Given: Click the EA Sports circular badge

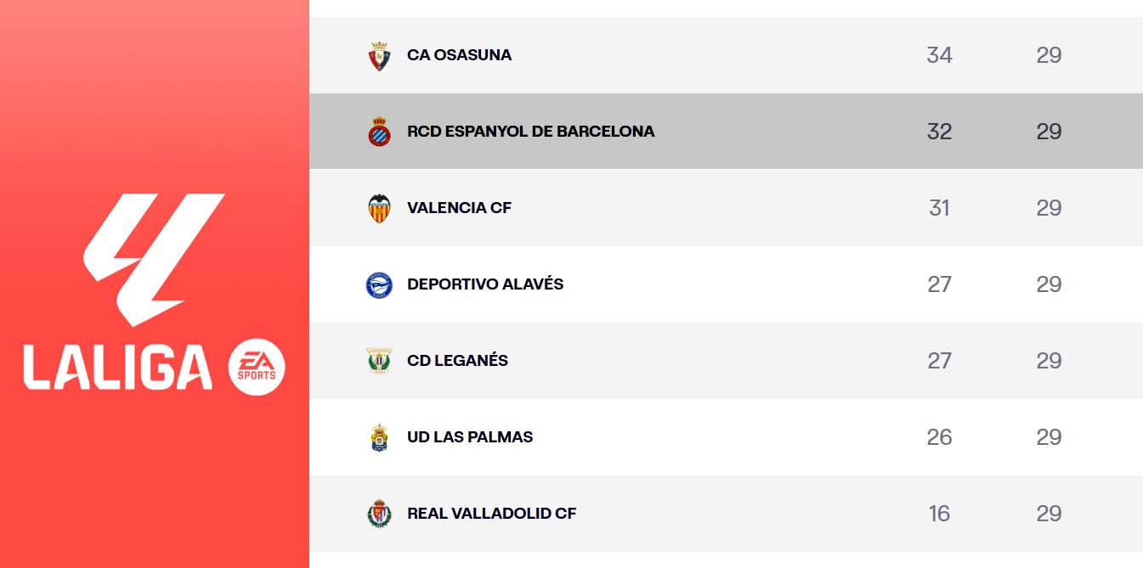Looking at the screenshot, I should tap(257, 368).
